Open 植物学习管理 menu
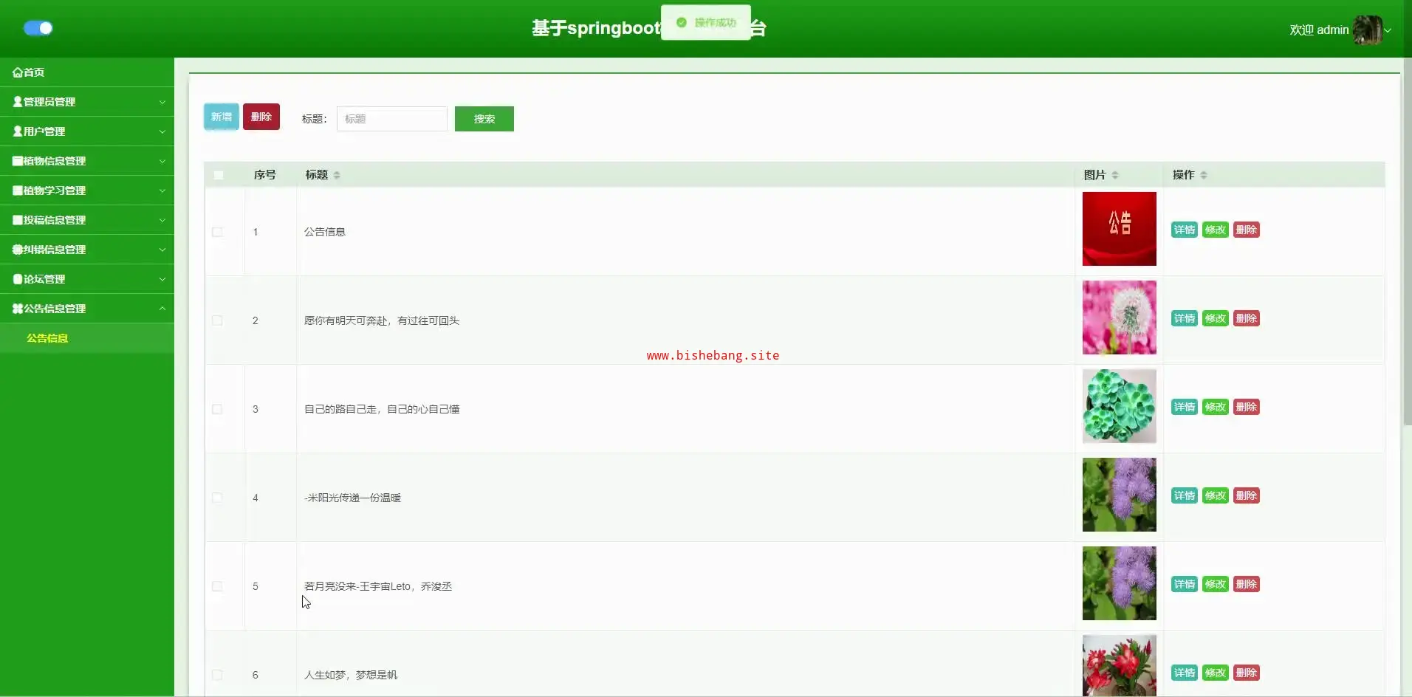 (87, 190)
